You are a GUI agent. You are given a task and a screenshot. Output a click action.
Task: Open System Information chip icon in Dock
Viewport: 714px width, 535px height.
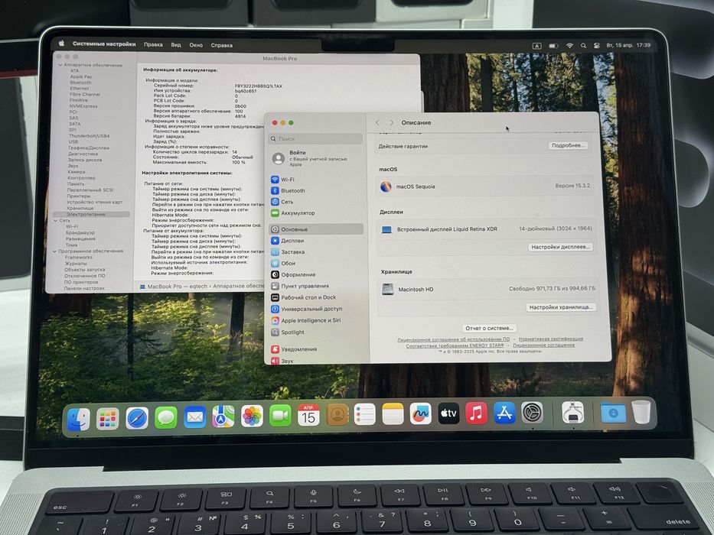[573, 412]
